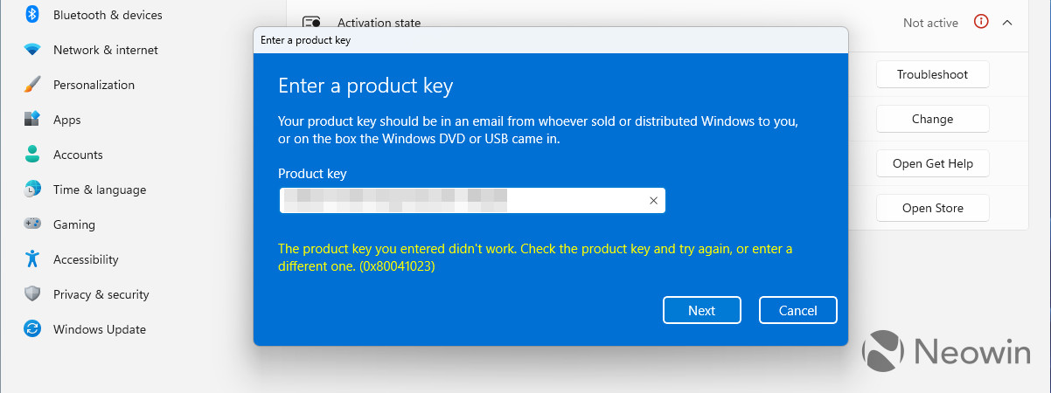Click the red activation warning info icon
This screenshot has height=393, width=1051.
(x=980, y=23)
